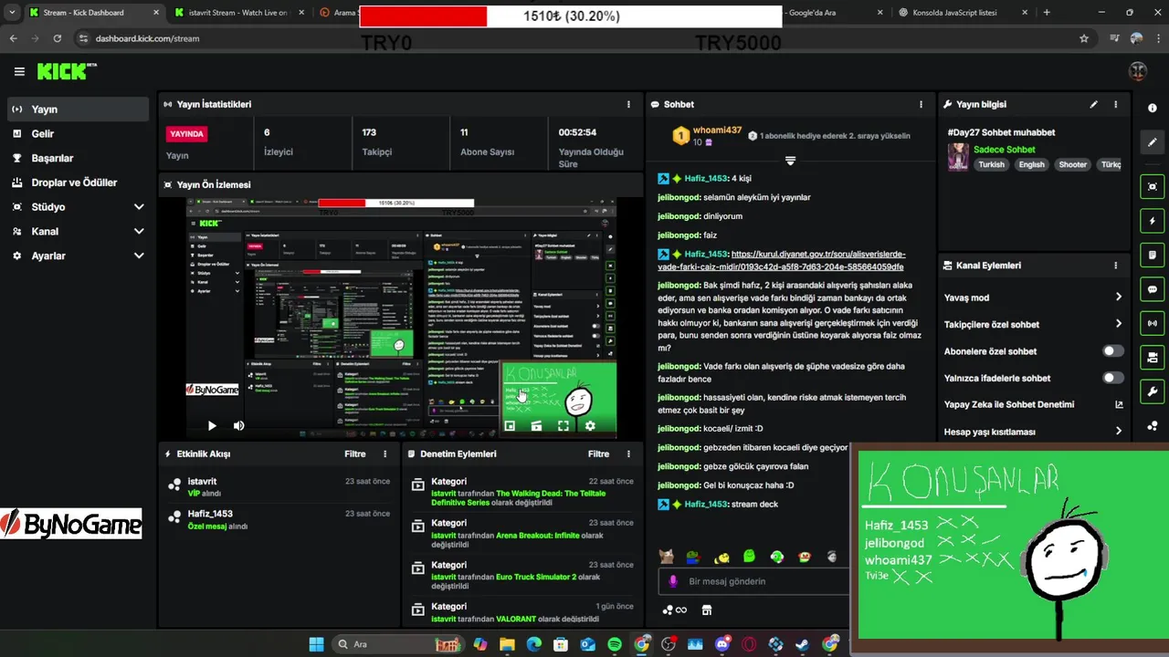Reload the page with browser refresh

click(x=58, y=38)
